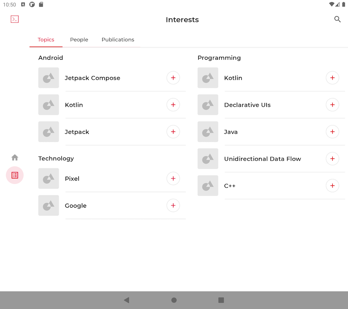Tap the 10:50 status bar clock
Screen dimensions: 348x309
point(10,5)
